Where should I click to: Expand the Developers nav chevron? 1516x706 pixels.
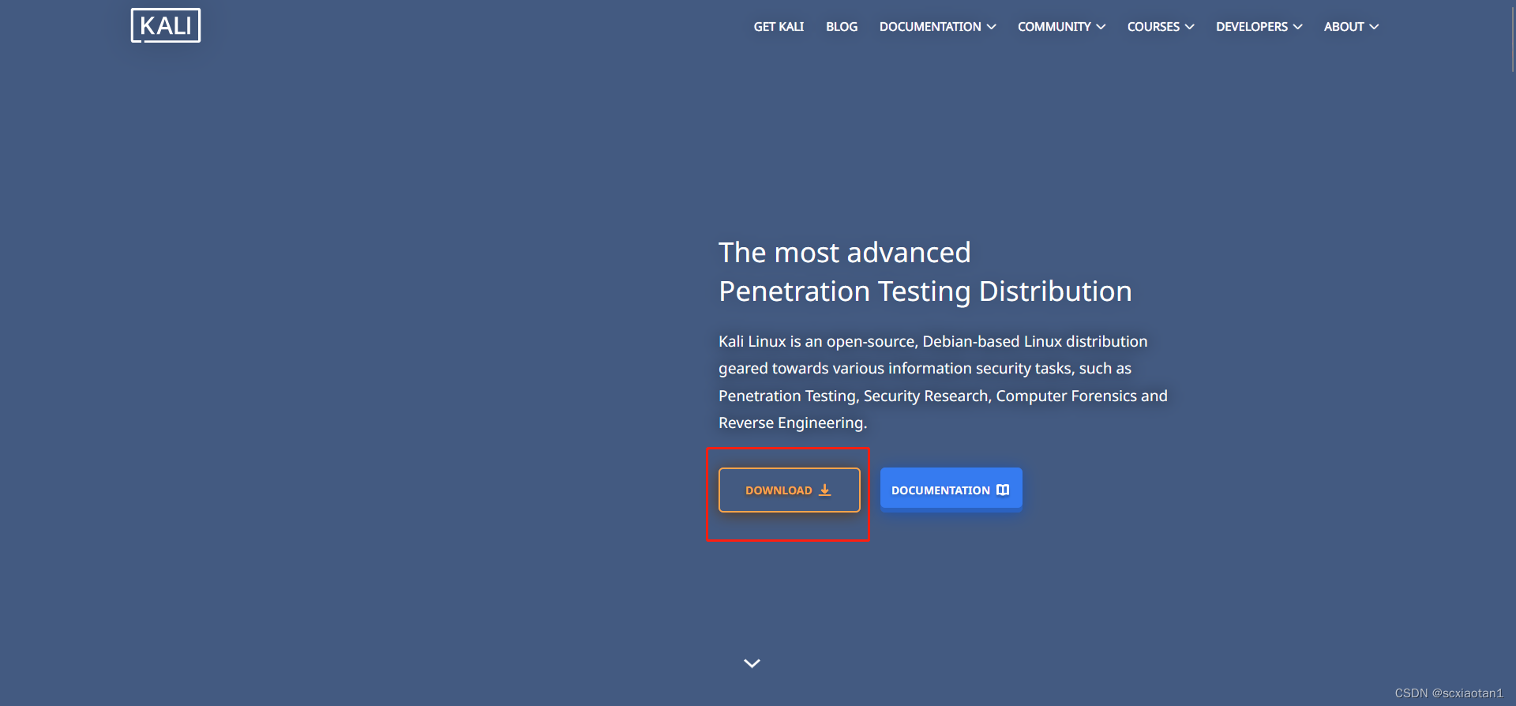(x=1297, y=27)
